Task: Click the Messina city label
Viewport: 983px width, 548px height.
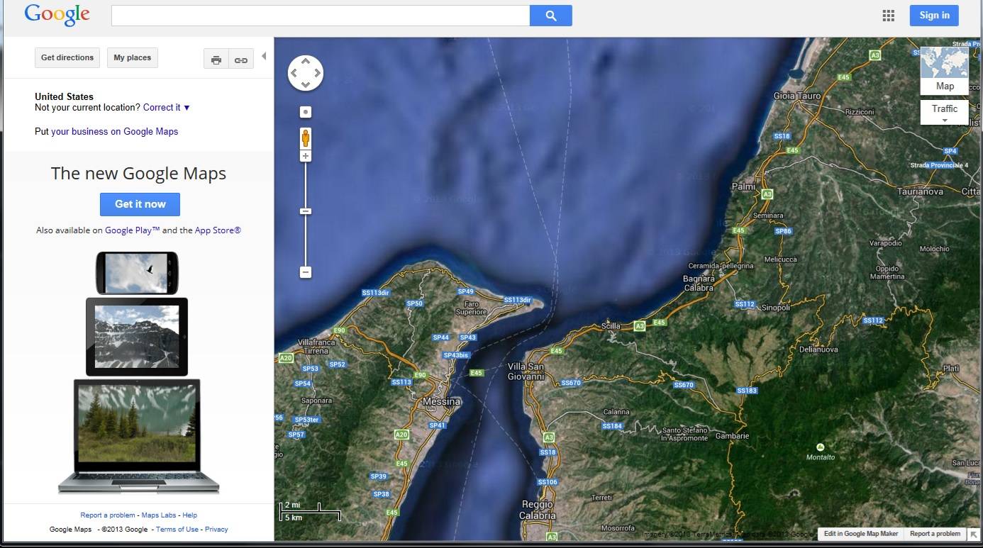Action: click(441, 402)
